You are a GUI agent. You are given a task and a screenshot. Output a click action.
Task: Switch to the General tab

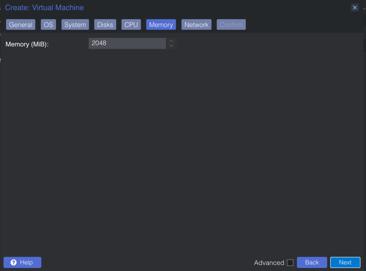21,25
